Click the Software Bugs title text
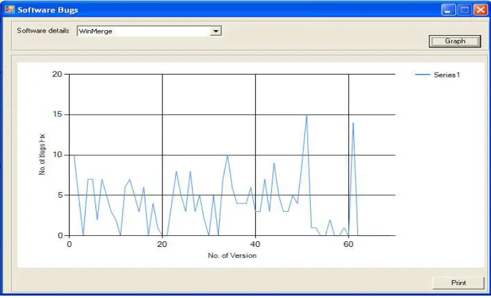The height and width of the screenshot is (298, 491). pos(48,10)
